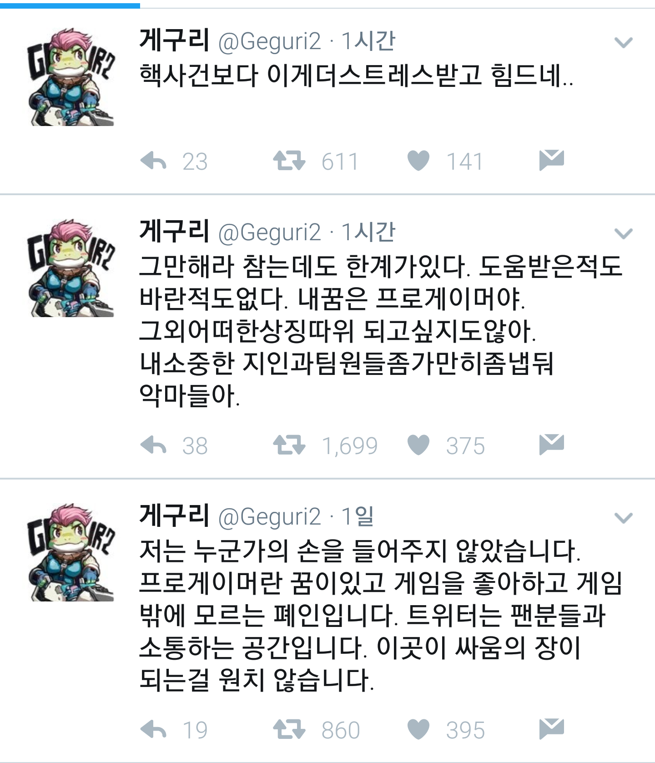
Task: Like the tweet with 141 likes
Action: click(x=418, y=161)
